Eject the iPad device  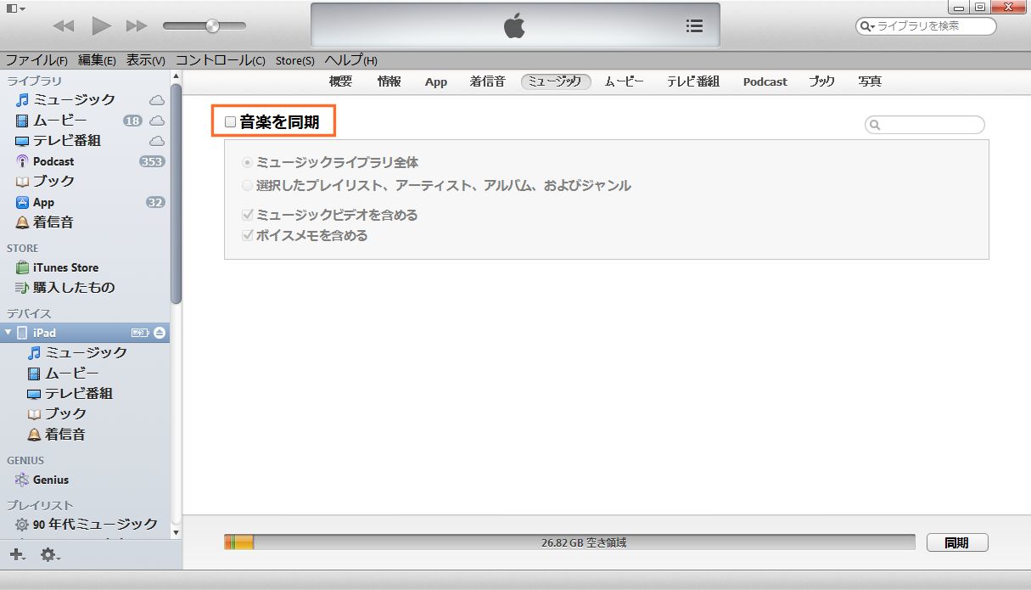click(160, 332)
